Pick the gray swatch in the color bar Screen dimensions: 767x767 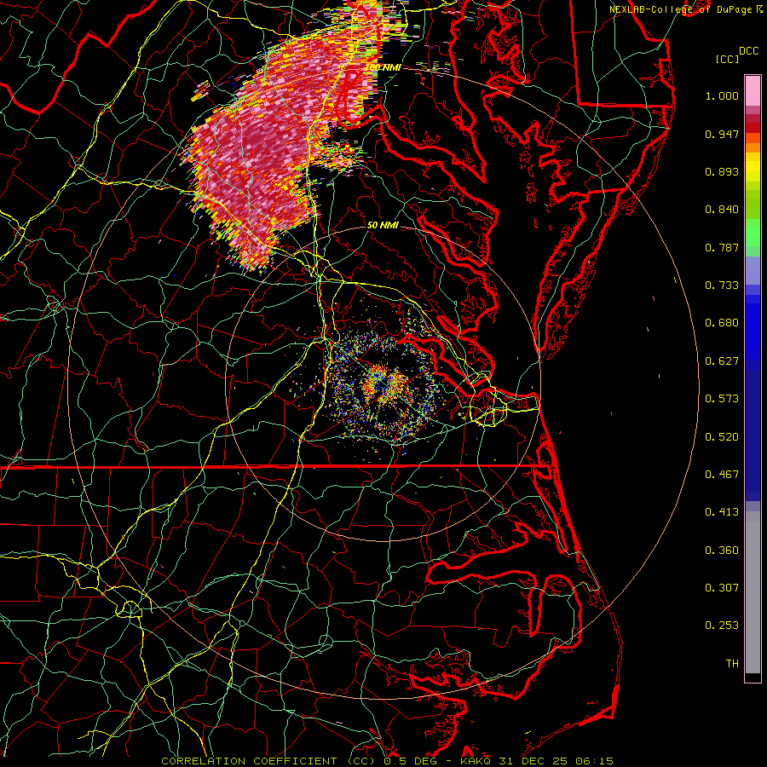pos(753,592)
